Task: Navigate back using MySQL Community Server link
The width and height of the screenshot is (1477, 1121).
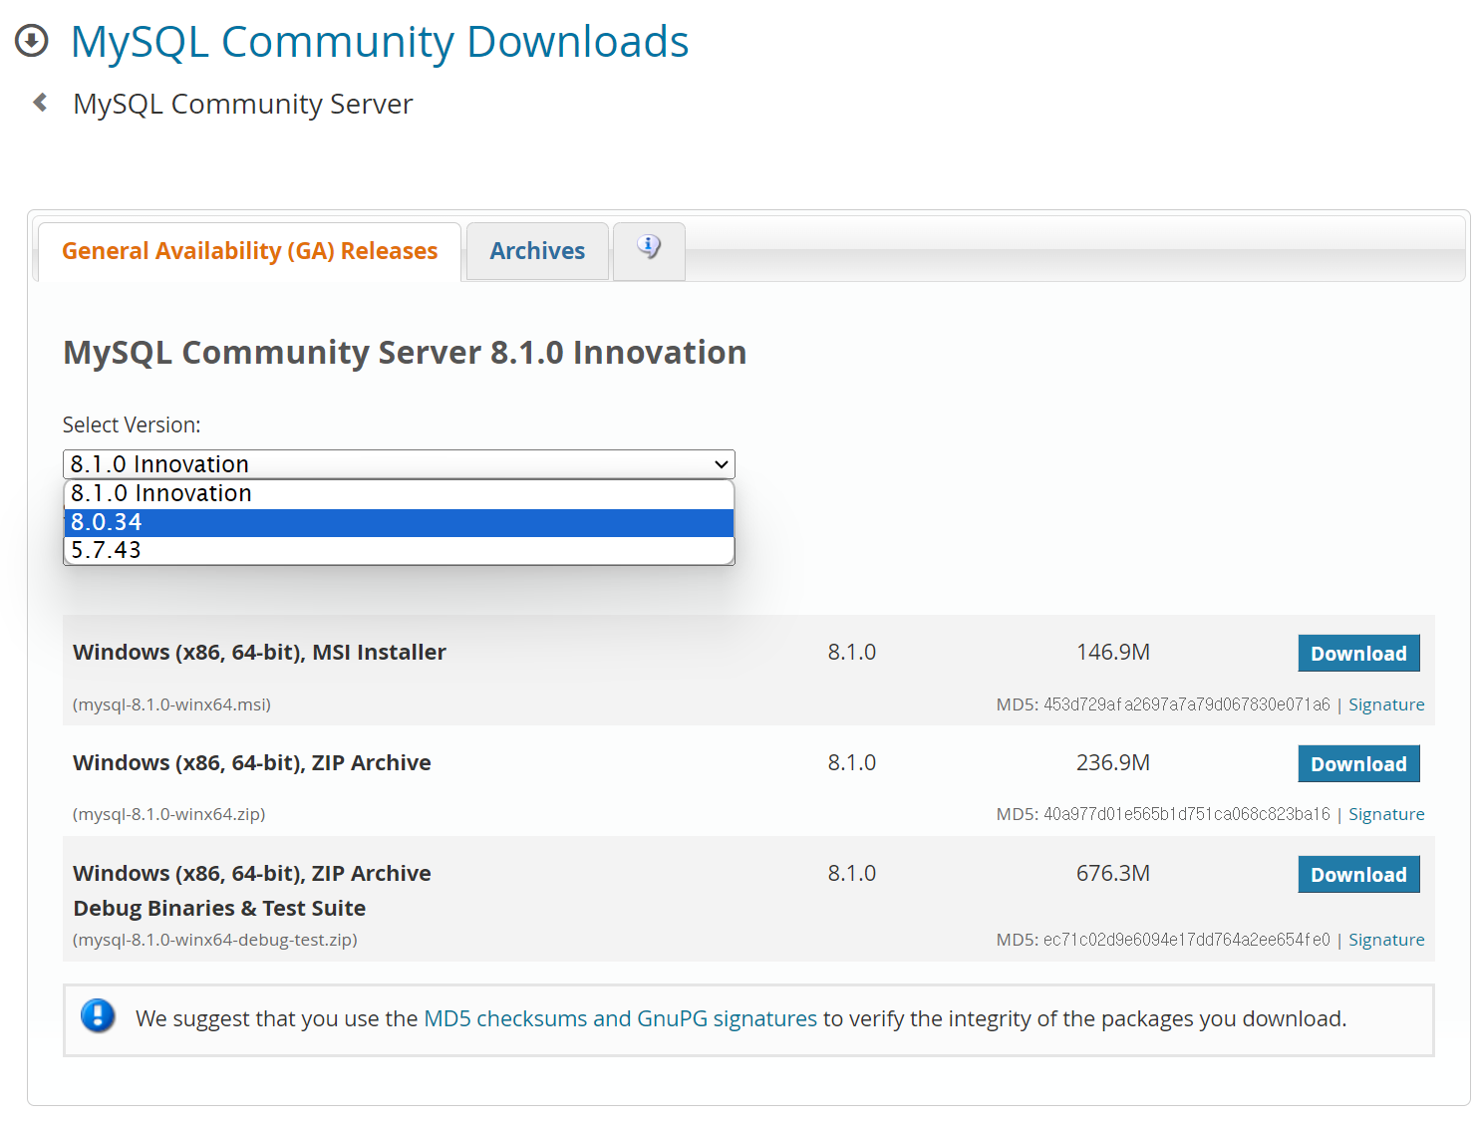Action: tap(242, 103)
